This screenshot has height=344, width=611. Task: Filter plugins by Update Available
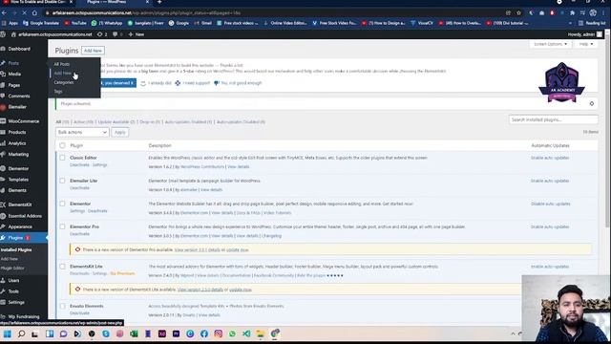116,122
